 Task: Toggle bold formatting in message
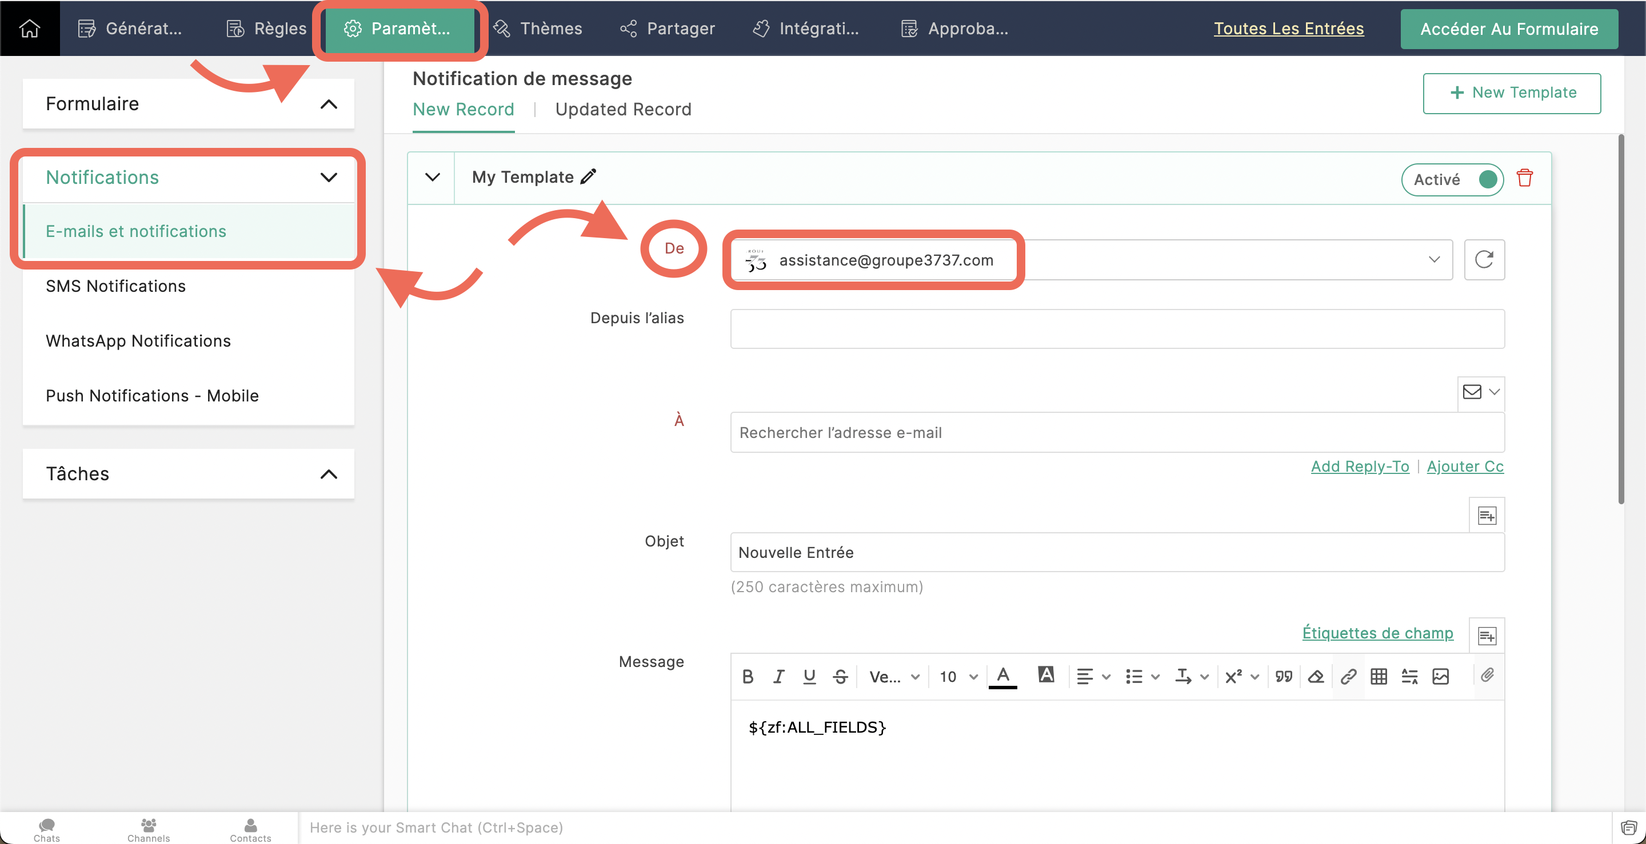(x=748, y=676)
